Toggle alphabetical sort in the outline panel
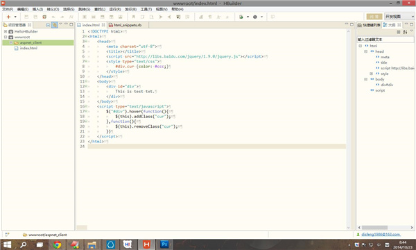416x250 pixels. (405, 32)
